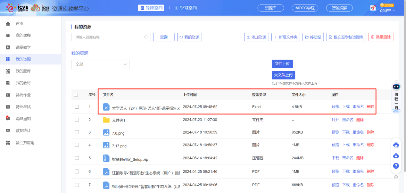The height and width of the screenshot is (193, 406).
Task: Click inside the resource name search field
Action: click(109, 37)
